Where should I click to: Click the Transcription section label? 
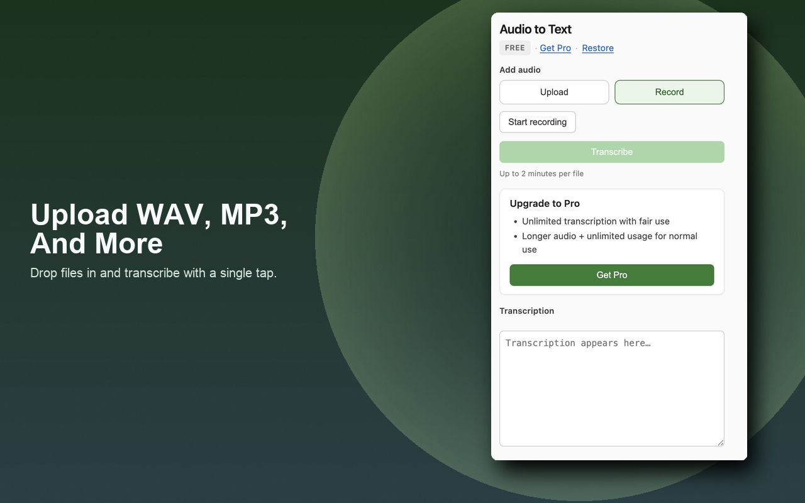pos(526,311)
